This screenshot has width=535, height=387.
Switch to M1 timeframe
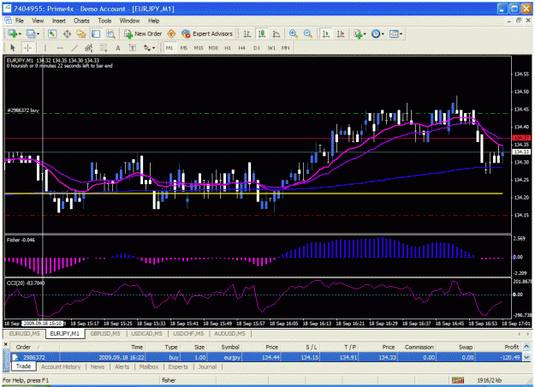click(x=169, y=48)
